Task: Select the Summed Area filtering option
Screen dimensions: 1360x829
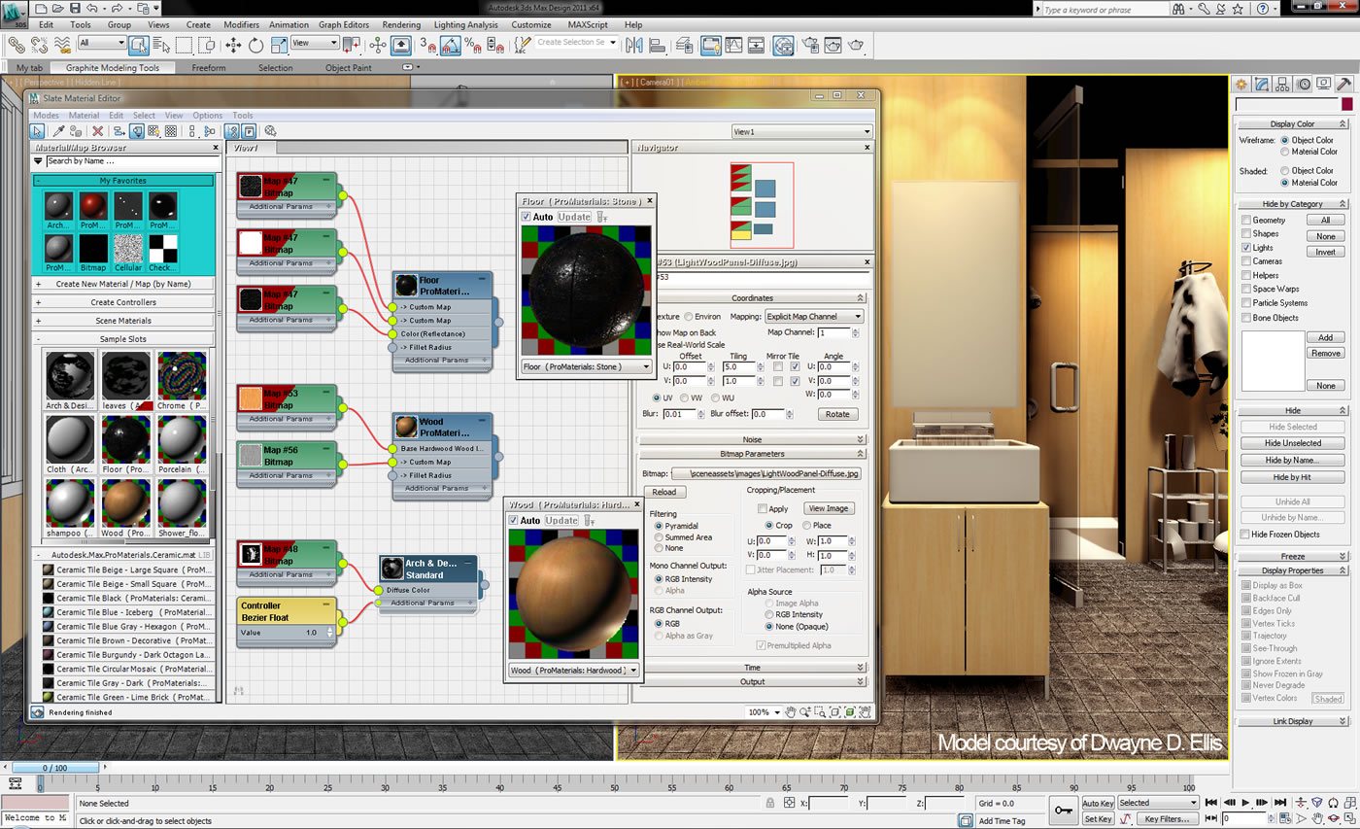Action: [660, 537]
